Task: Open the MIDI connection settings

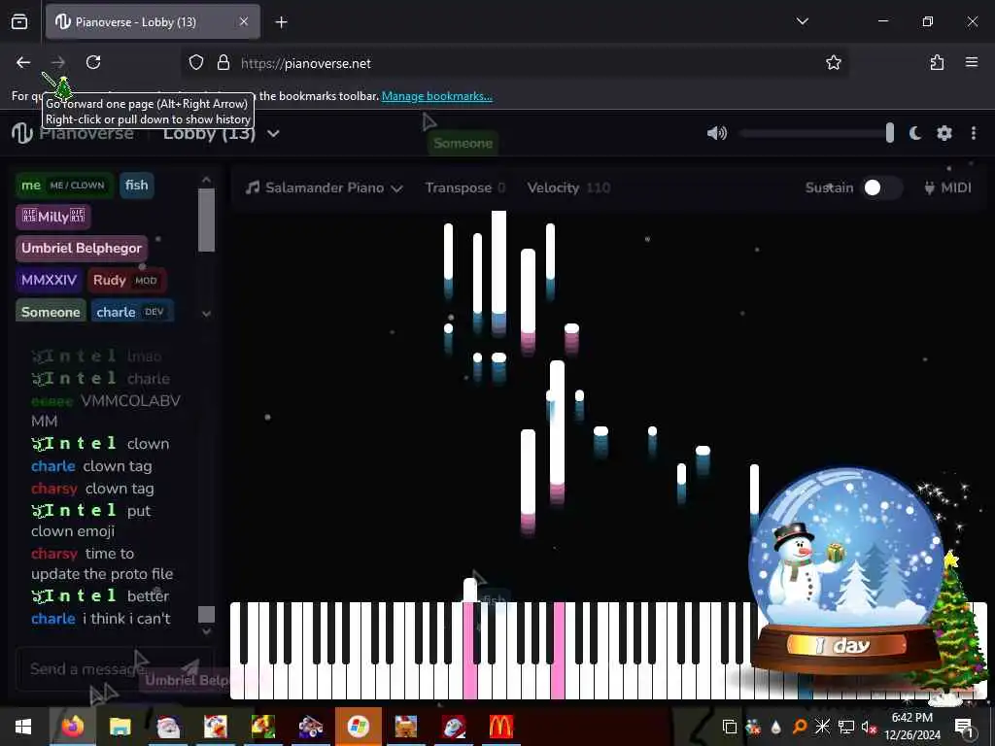Action: point(947,187)
